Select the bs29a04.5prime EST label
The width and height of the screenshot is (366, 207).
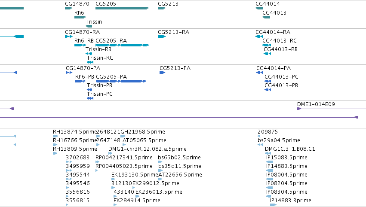[x=279, y=140]
